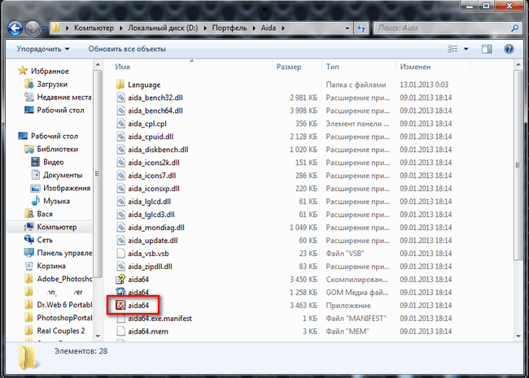Toggle the preview pane button
Viewport: 529px width, 378px height.
coord(487,50)
